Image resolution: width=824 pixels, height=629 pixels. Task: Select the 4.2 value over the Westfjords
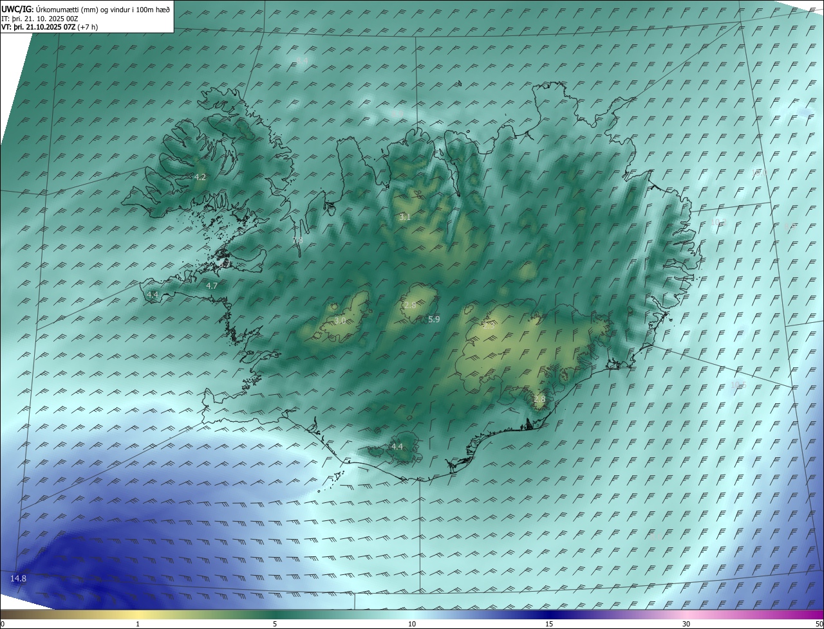point(200,177)
